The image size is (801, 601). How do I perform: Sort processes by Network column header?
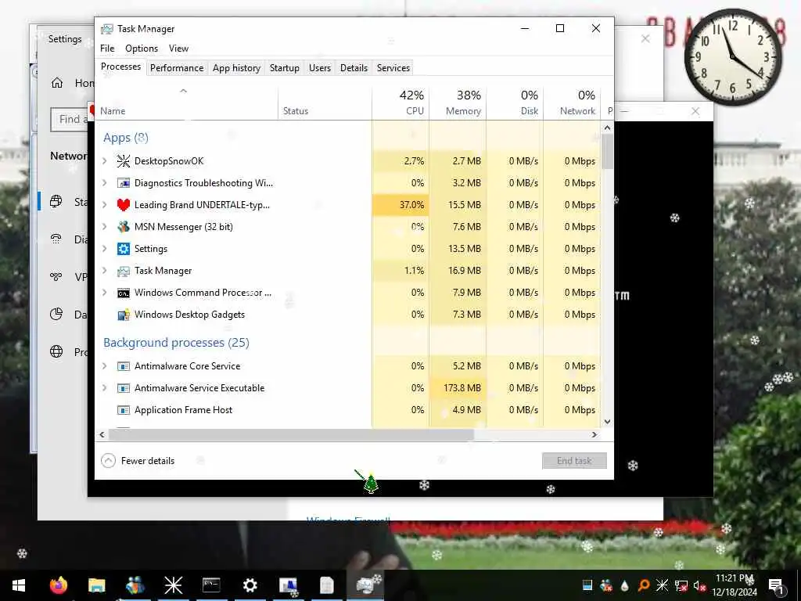coord(572,103)
